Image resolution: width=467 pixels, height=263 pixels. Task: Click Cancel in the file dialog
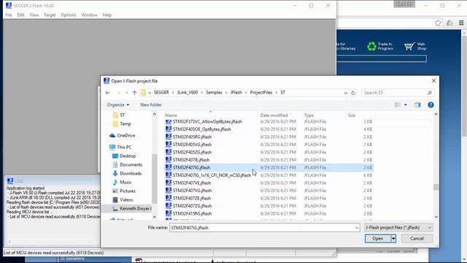tap(417, 239)
